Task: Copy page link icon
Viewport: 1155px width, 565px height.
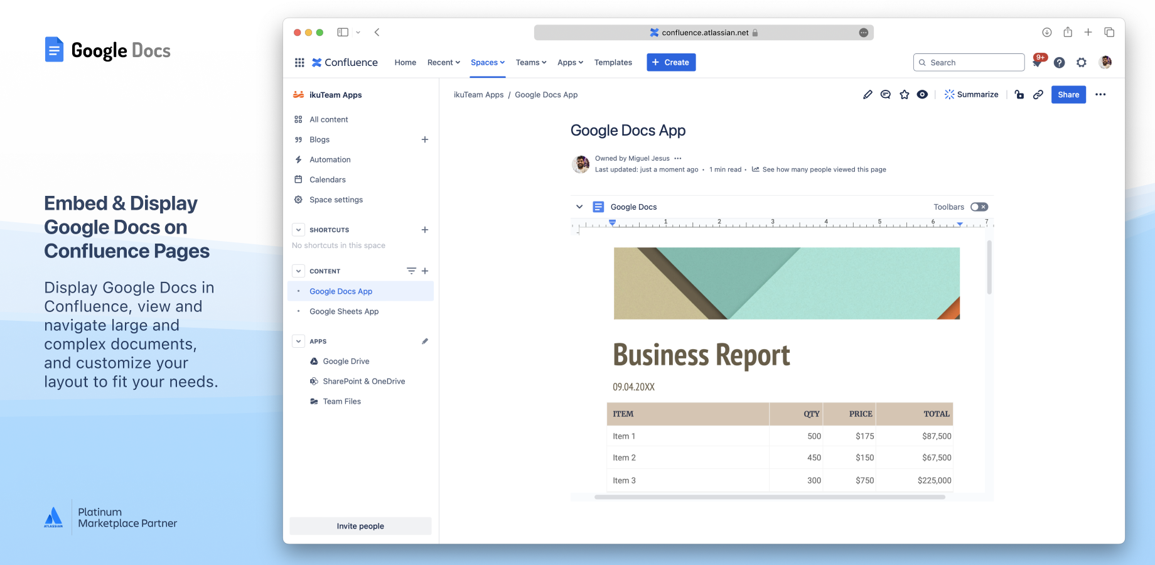Action: [1038, 95]
